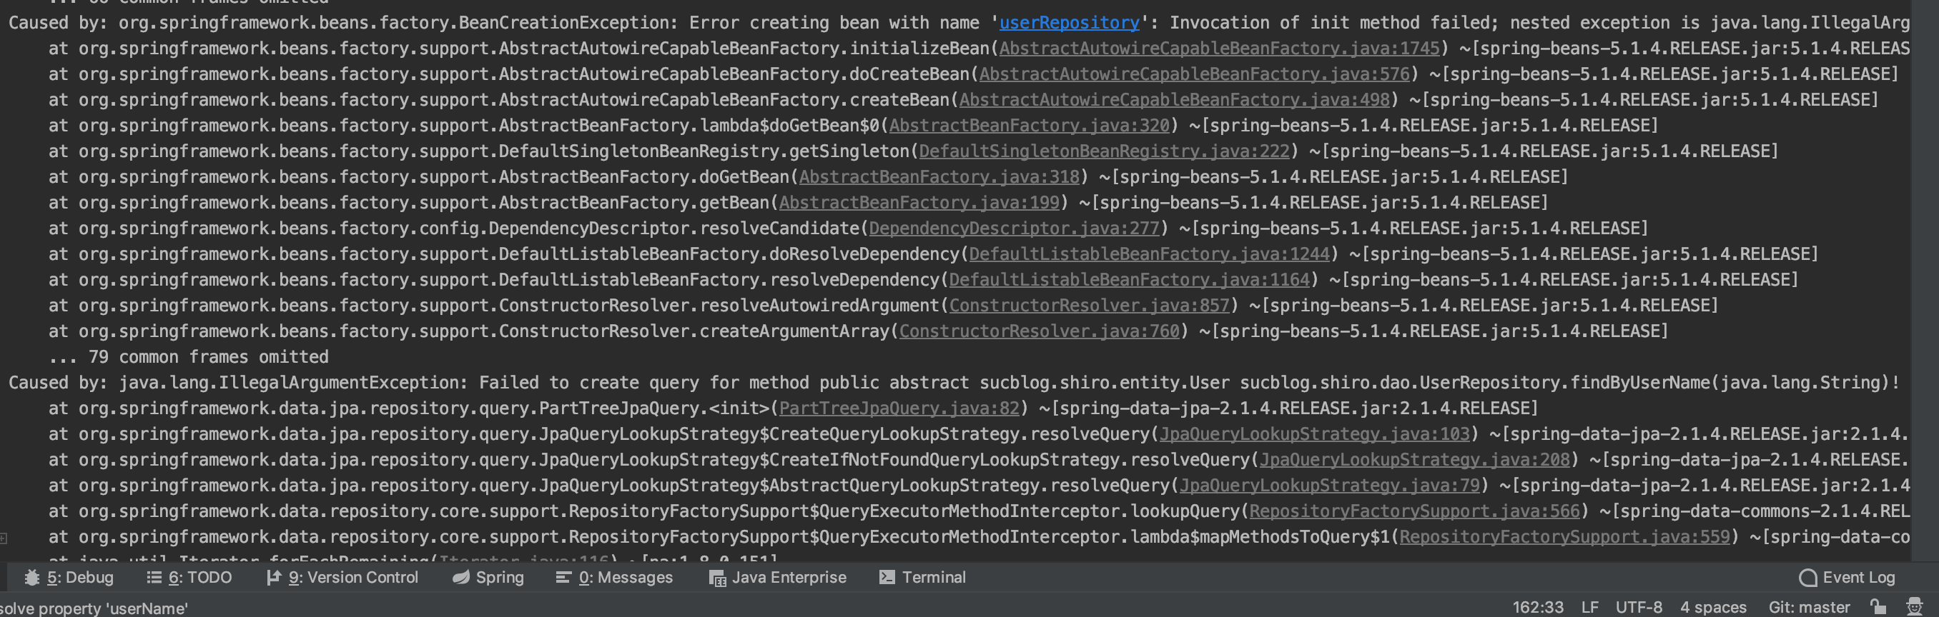Open the Java Enterprise panel
Screen dimensions: 1939x617
778,577
